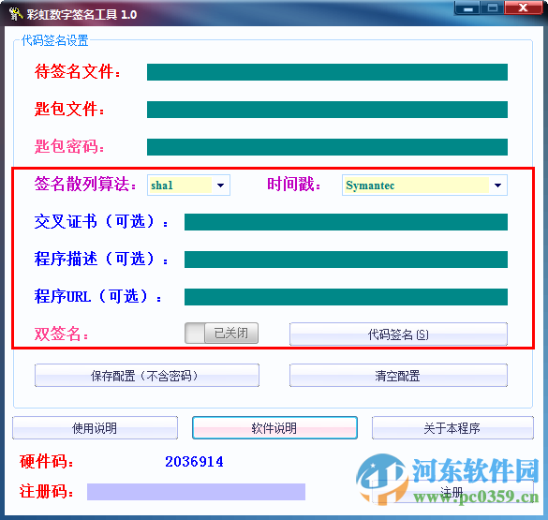The width and height of the screenshot is (548, 520).
Task: Click the 代码签名 (S) button
Action: tap(398, 334)
